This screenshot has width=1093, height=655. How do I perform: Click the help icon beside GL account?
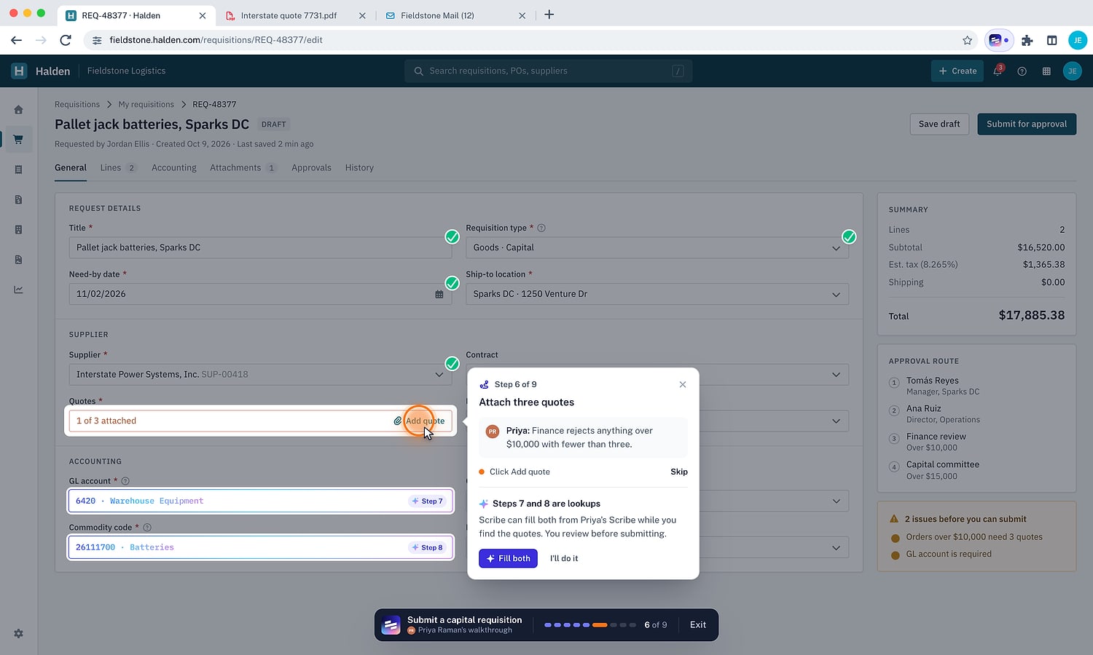pos(125,481)
